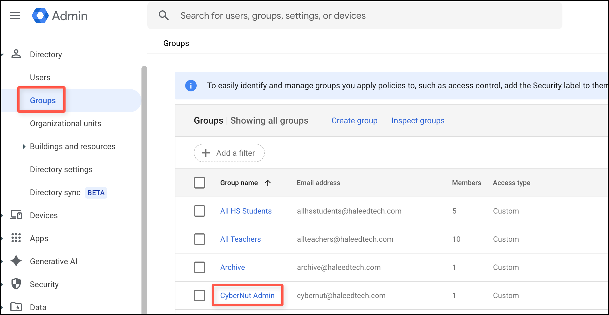609x315 pixels.
Task: Click the search magnifier icon
Action: [x=164, y=16]
